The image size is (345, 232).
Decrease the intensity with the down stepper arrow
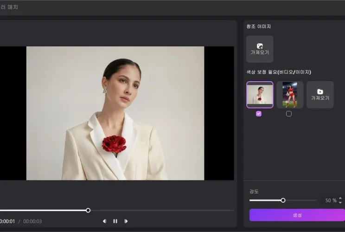(x=340, y=202)
